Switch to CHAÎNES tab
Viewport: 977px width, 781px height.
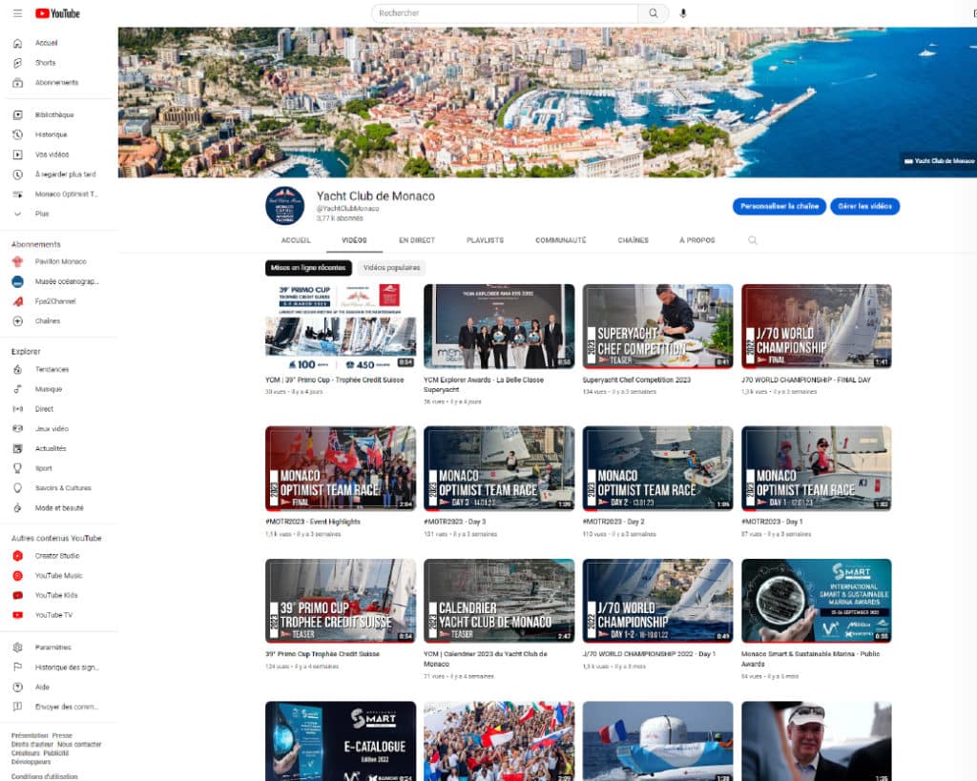(634, 240)
